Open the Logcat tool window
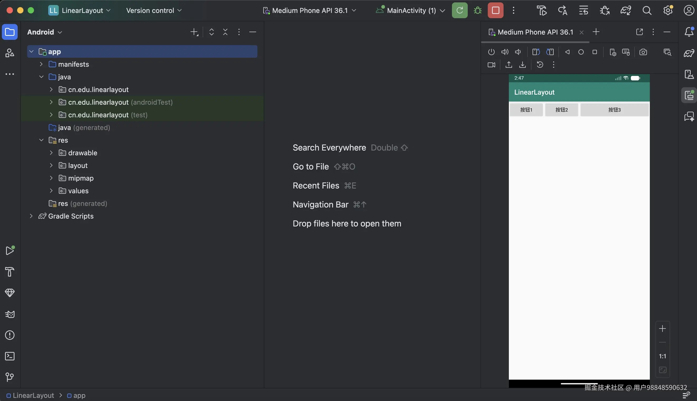 [x=10, y=314]
